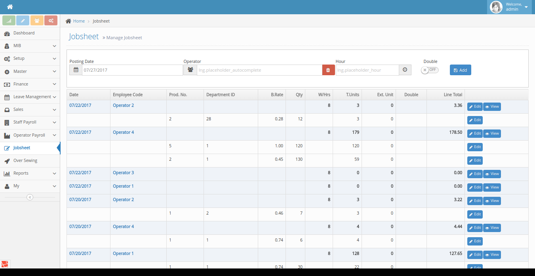Click the home icon in top bar
The height and width of the screenshot is (276, 535).
coord(10,7)
